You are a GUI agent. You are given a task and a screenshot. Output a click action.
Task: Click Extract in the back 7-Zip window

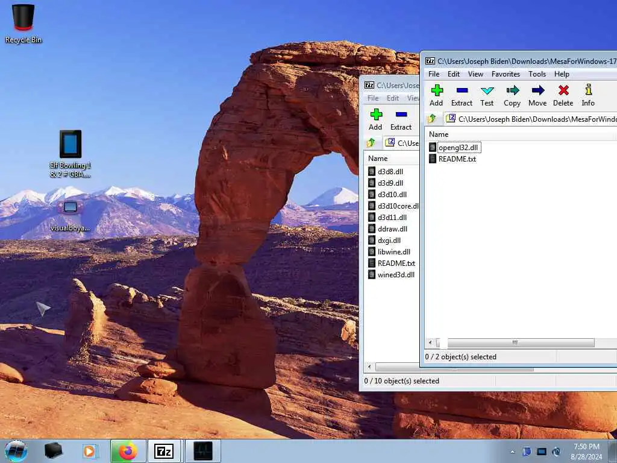401,120
